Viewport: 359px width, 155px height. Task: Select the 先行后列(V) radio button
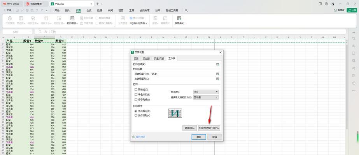click(x=136, y=115)
